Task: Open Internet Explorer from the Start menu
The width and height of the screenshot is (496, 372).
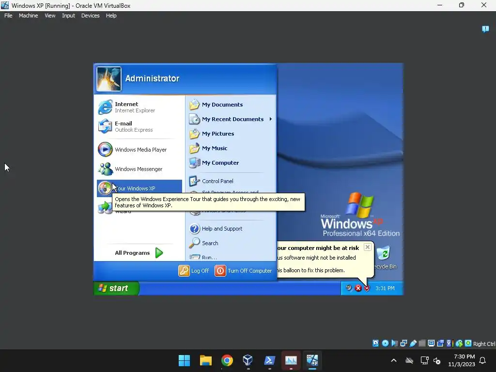Action: tap(139, 107)
